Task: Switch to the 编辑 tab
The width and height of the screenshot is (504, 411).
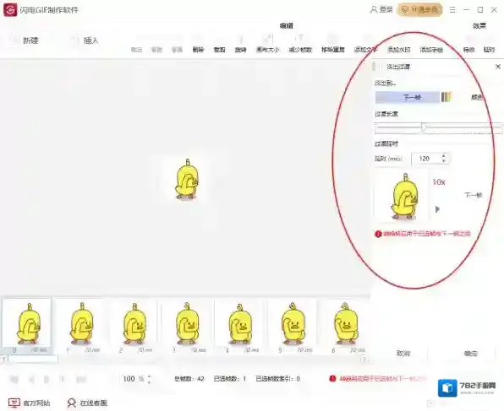Action: [x=286, y=25]
